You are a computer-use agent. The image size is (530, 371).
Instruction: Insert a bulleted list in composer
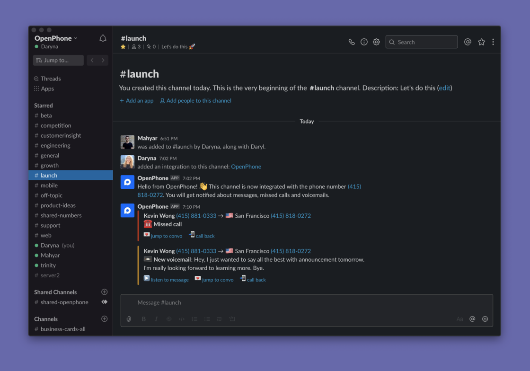[207, 319]
